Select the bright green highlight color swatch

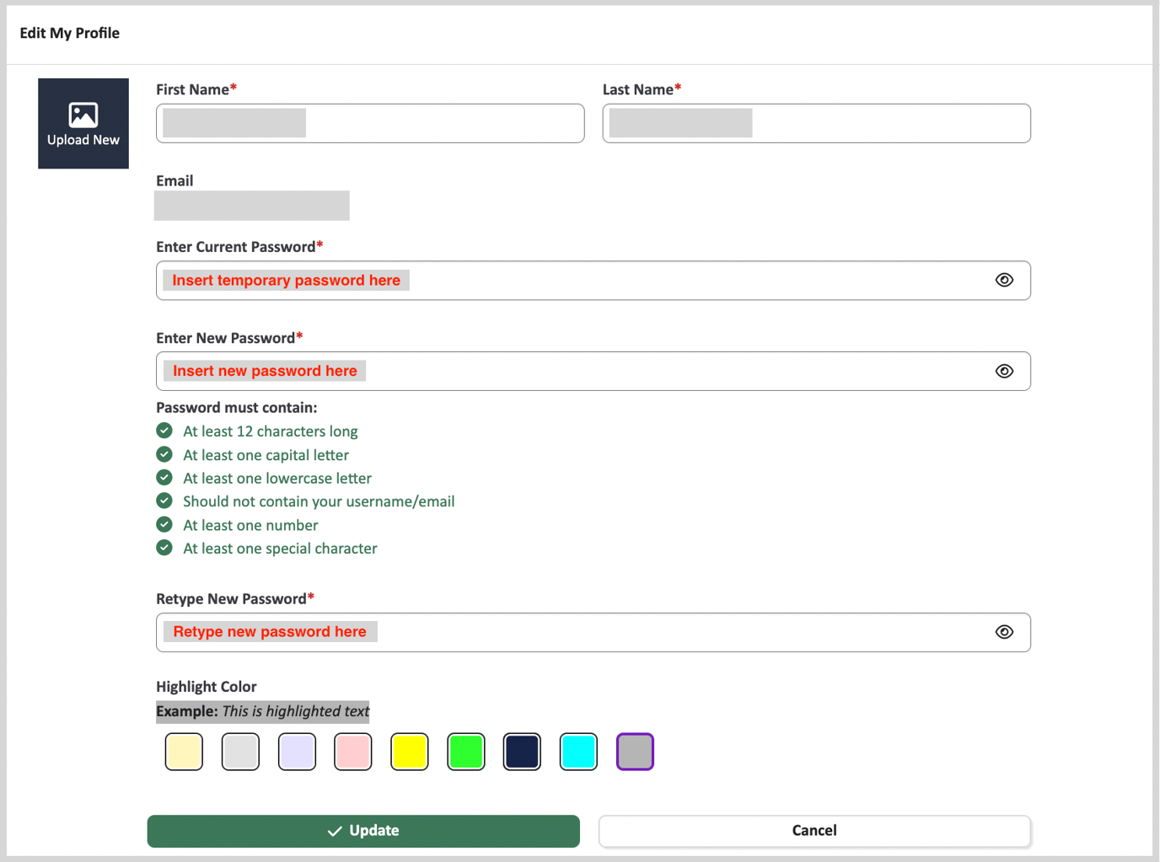(465, 751)
